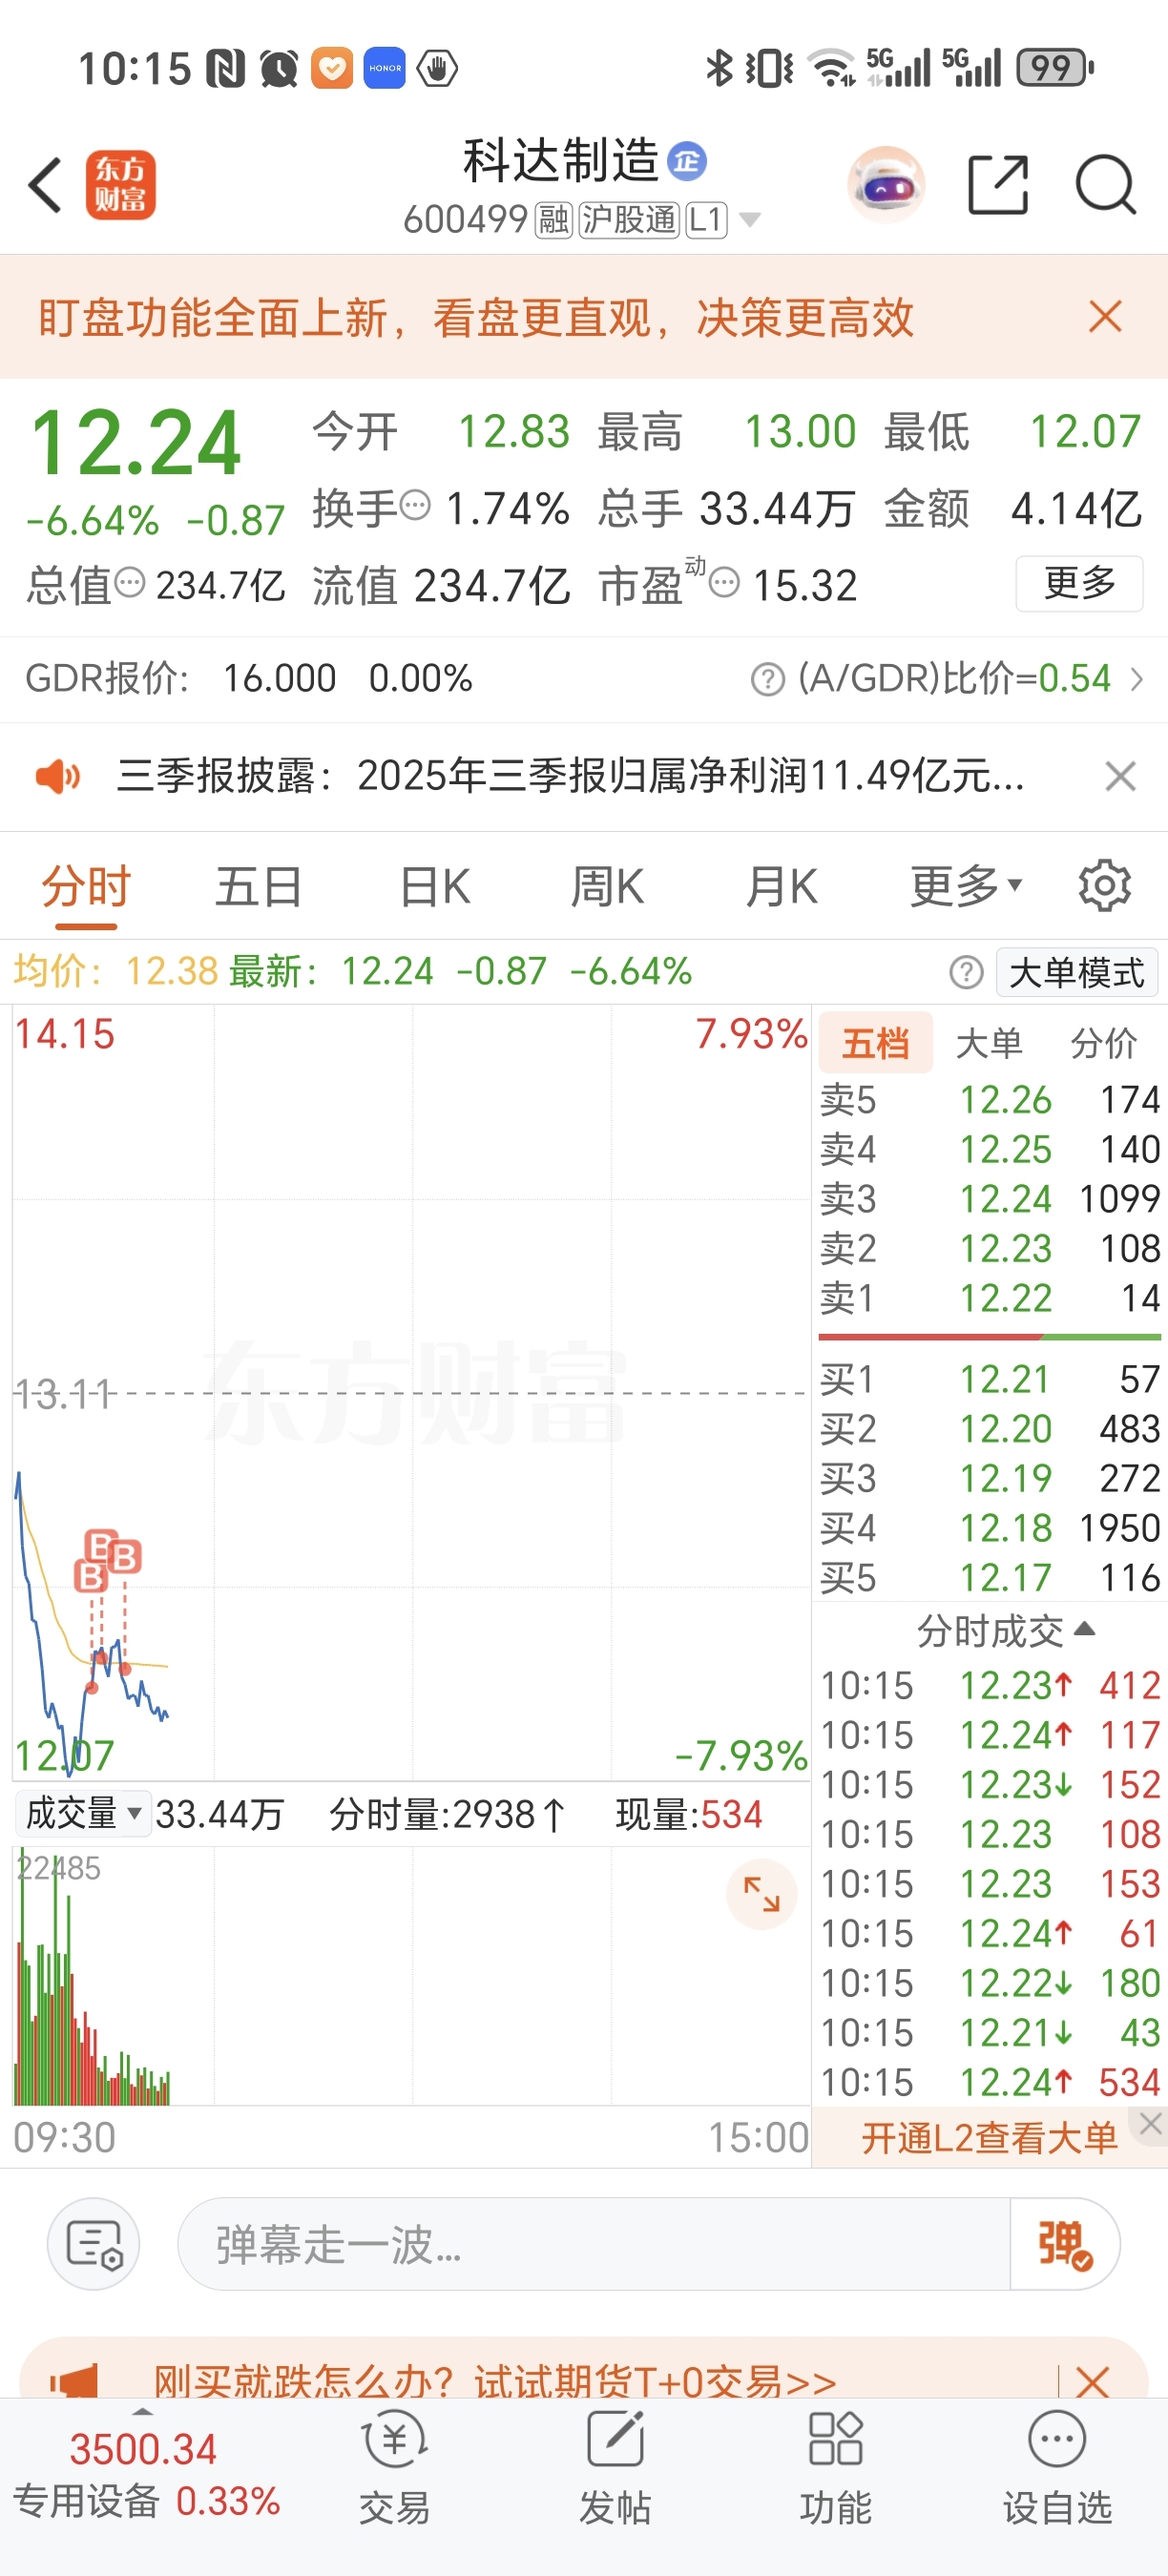
Task: Tap 开通L2查看大单 link
Action: tap(989, 2139)
